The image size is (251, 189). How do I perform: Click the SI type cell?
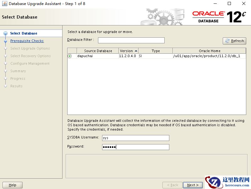[x=156, y=56]
